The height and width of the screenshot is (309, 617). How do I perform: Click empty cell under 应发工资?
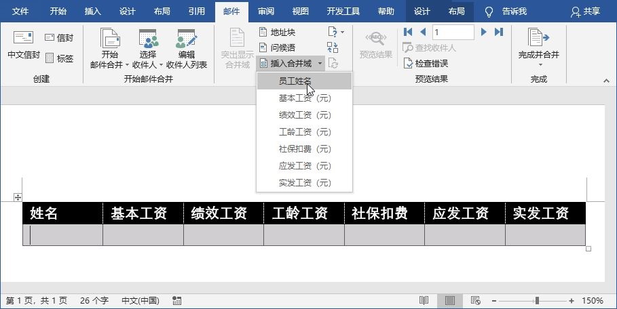[x=465, y=234]
